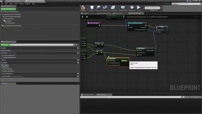
Task: Go back in graph navigation history
Action: click(x=83, y=17)
